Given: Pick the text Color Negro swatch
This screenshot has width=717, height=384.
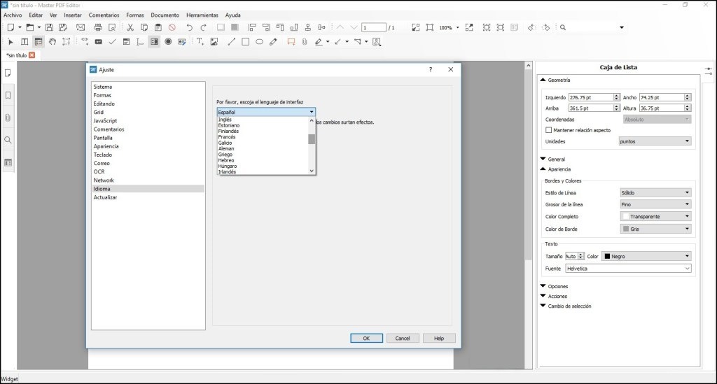Looking at the screenshot, I should [607, 256].
